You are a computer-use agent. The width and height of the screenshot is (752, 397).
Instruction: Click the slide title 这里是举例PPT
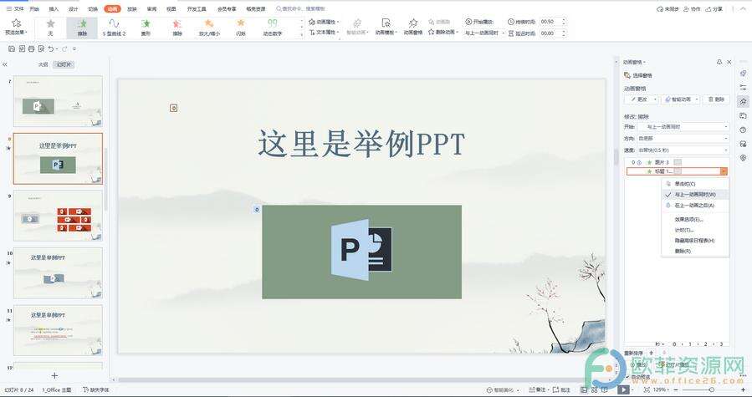coord(361,144)
